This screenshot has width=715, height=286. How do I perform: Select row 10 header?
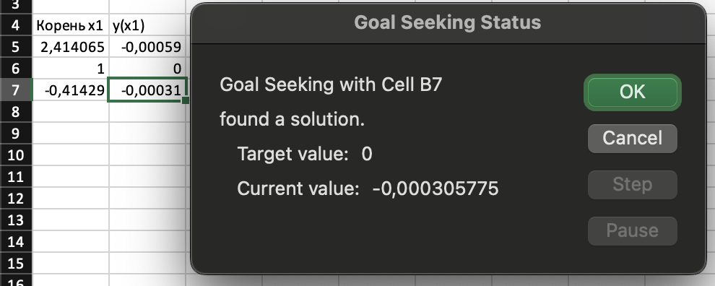click(x=16, y=155)
